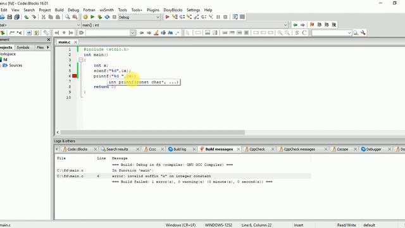Switch to the Build log tab
Screen dimensions: 405x228
click(x=180, y=149)
